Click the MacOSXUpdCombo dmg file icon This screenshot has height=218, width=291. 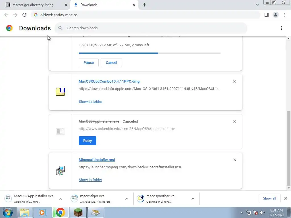pyautogui.click(x=60, y=92)
